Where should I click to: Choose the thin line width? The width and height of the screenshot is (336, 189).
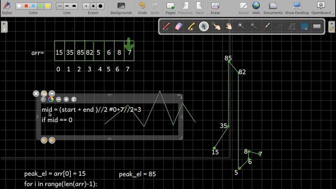point(60,6)
